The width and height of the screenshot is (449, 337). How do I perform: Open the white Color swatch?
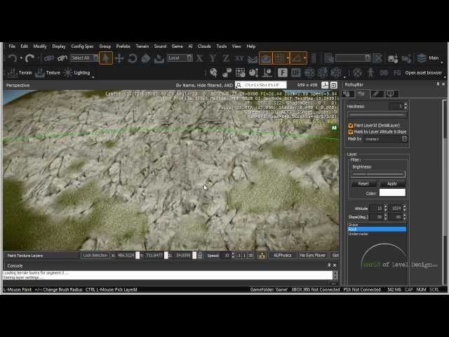pos(392,192)
